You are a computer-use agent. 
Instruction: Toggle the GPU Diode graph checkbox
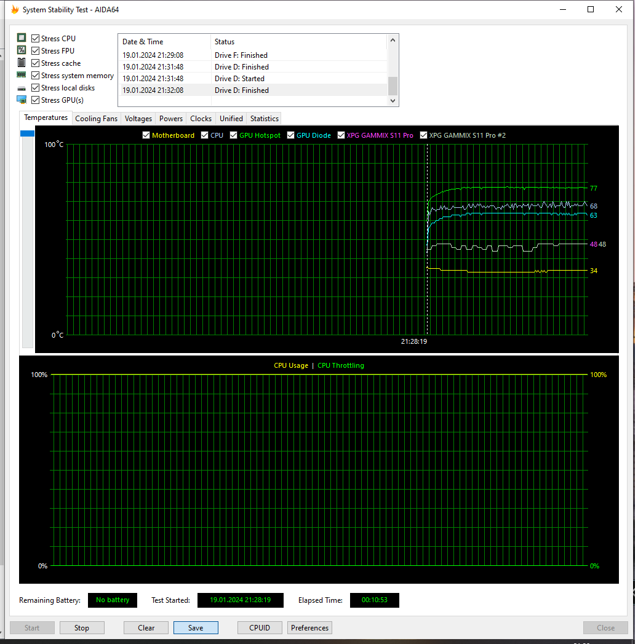click(x=290, y=135)
